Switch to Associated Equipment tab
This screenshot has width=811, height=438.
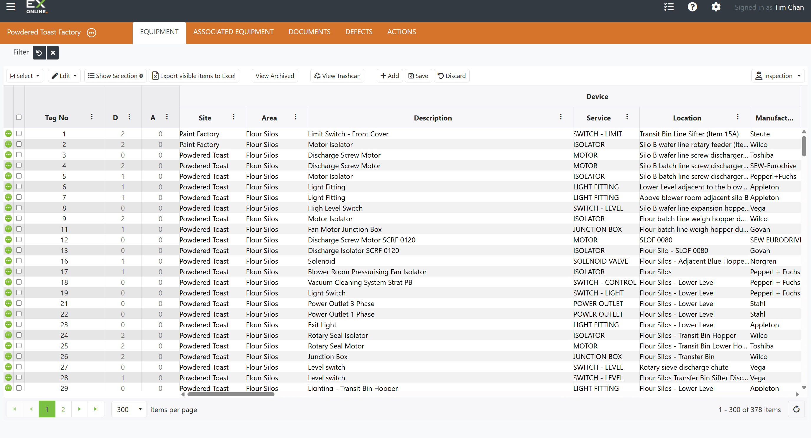click(233, 32)
